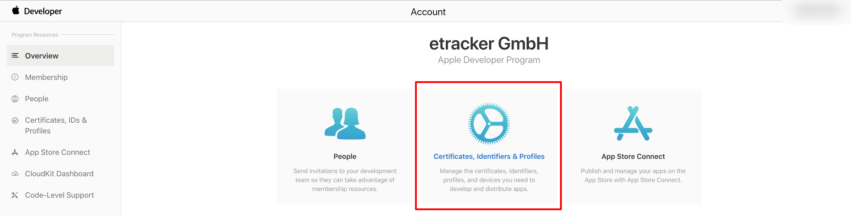Open the App Store Connect card title
This screenshot has width=851, height=216.
[633, 156]
